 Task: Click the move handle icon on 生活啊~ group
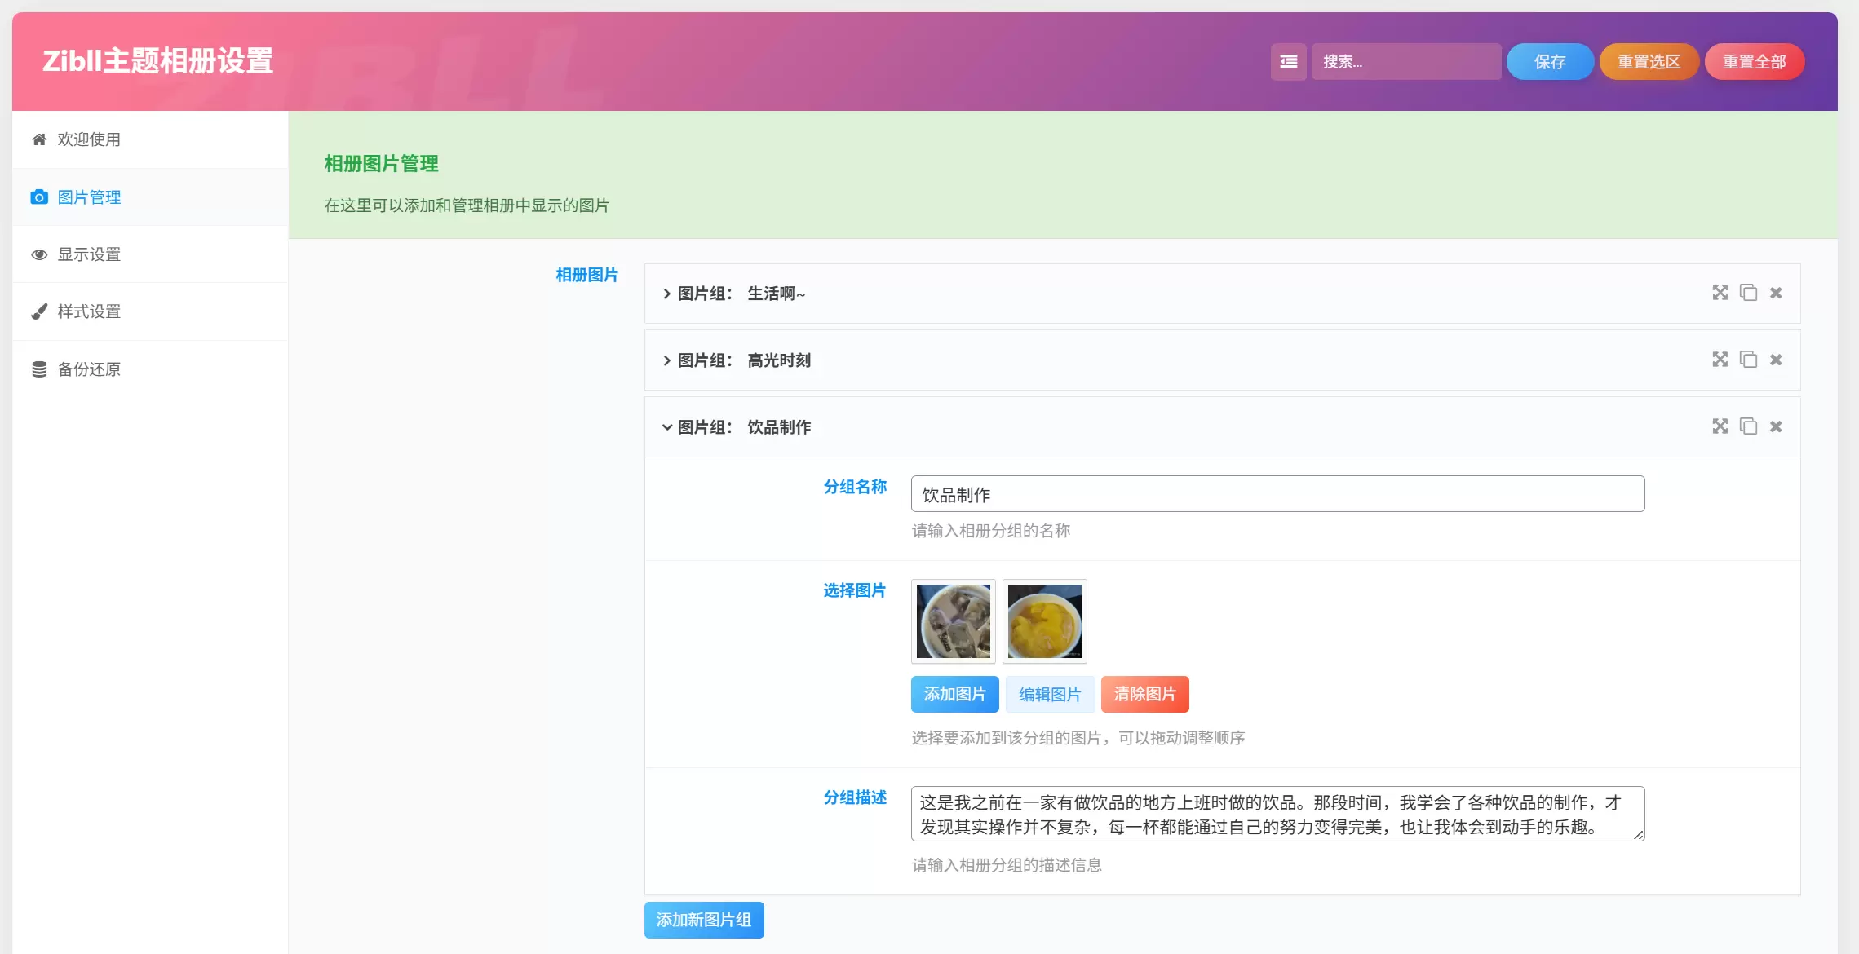pos(1720,293)
